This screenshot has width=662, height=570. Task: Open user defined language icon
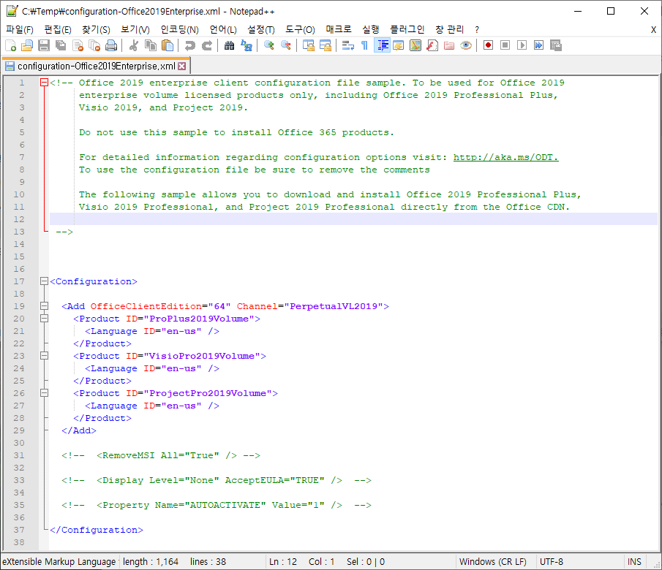click(398, 45)
